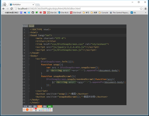Click the 撤销 undo button
The height and width of the screenshot is (116, 149).
point(45,106)
